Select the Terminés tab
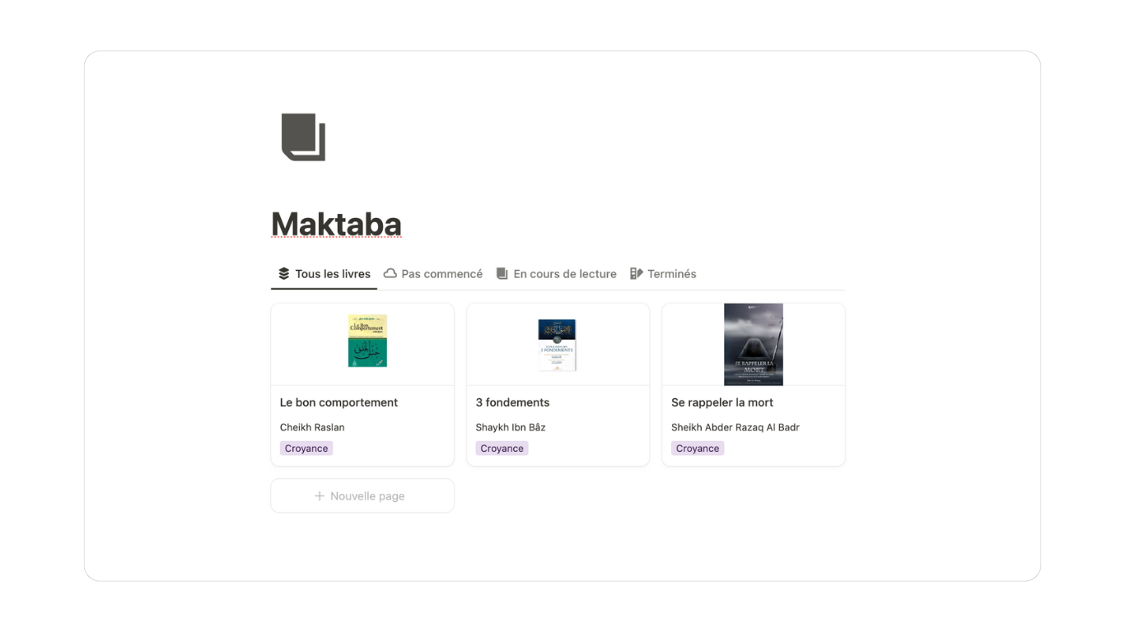 (664, 274)
